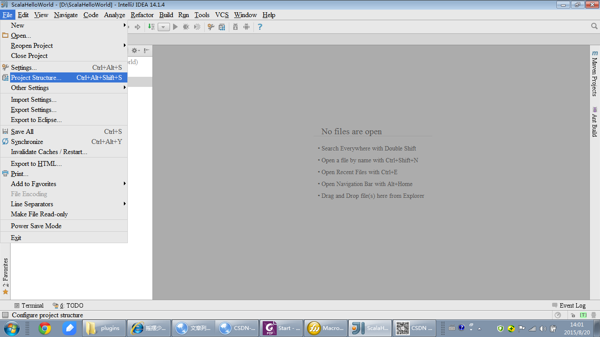Click the Foxit PDF Start taskbar item

[281, 328]
